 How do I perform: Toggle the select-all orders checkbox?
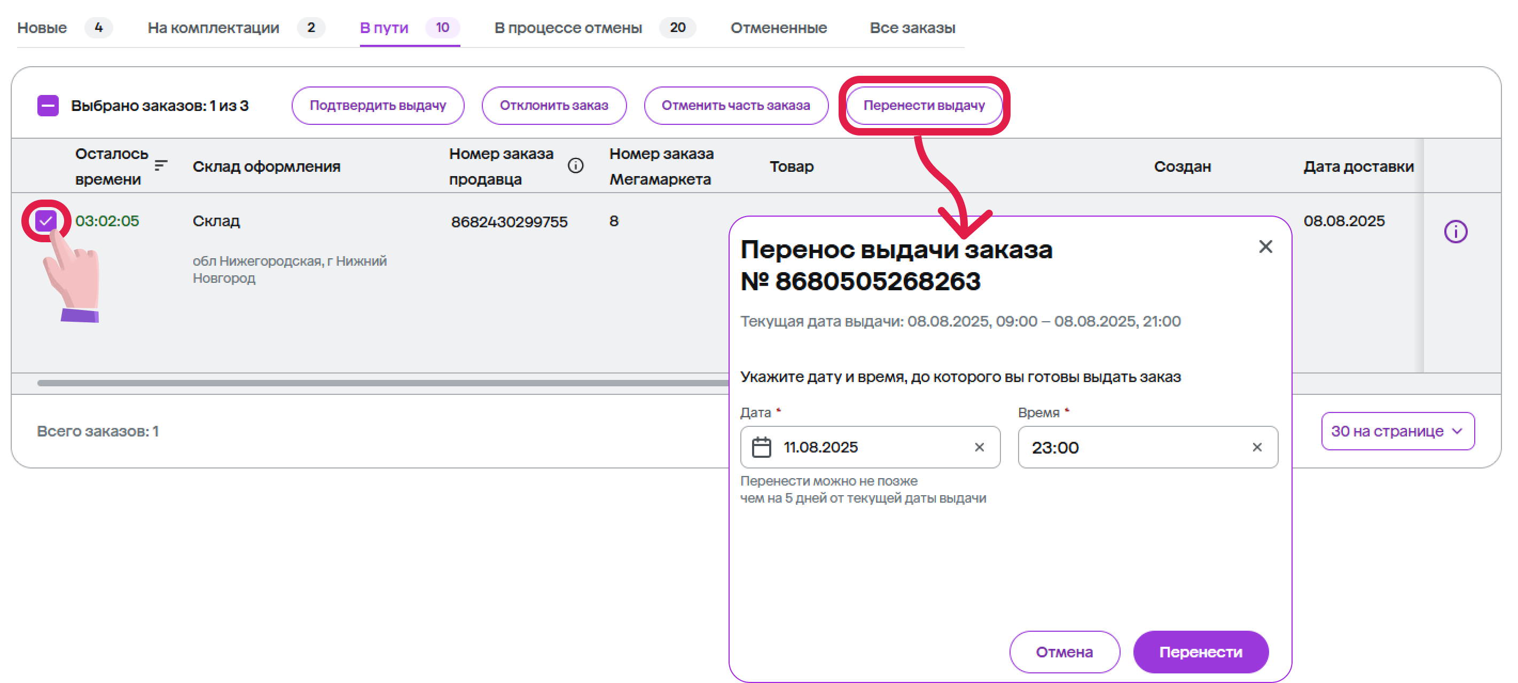48,106
